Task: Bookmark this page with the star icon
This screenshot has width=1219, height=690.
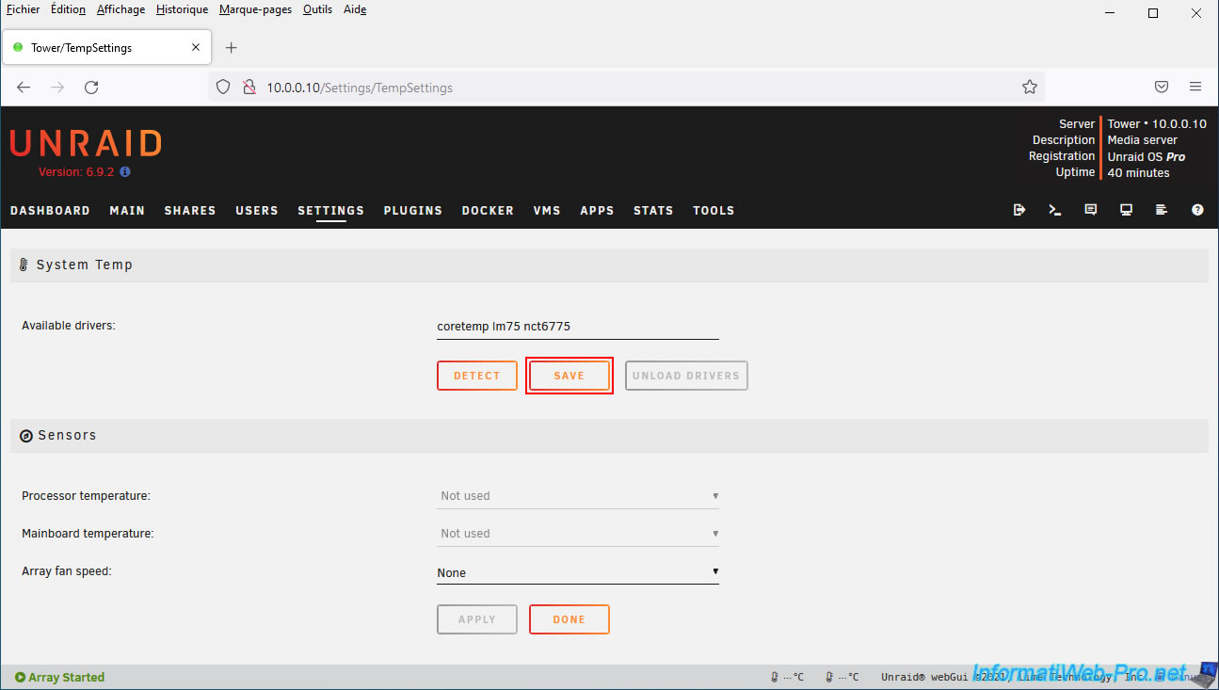Action: pos(1029,88)
